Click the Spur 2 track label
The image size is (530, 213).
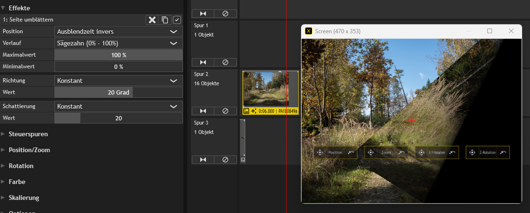[201, 74]
